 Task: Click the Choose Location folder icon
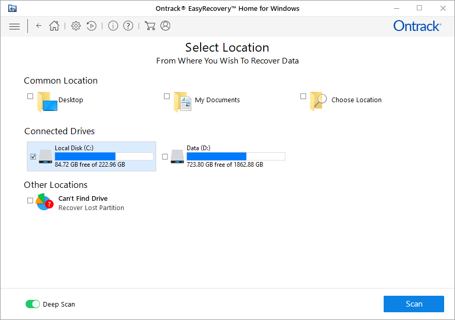[x=318, y=101]
